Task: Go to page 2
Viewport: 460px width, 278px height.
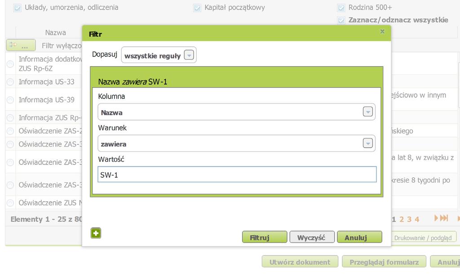Action: [x=402, y=219]
